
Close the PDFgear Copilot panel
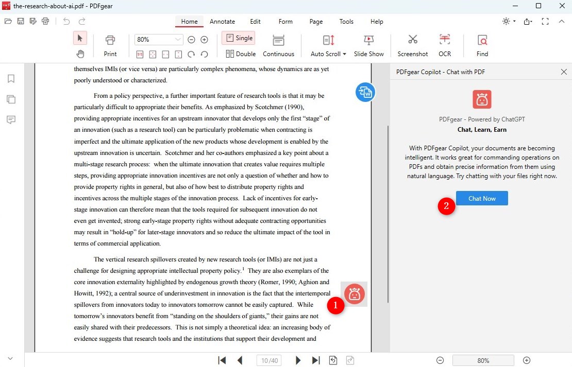[564, 72]
